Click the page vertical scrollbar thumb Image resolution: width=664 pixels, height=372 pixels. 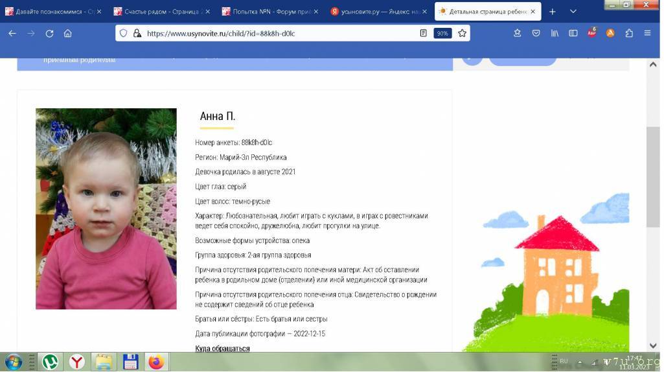(x=653, y=176)
